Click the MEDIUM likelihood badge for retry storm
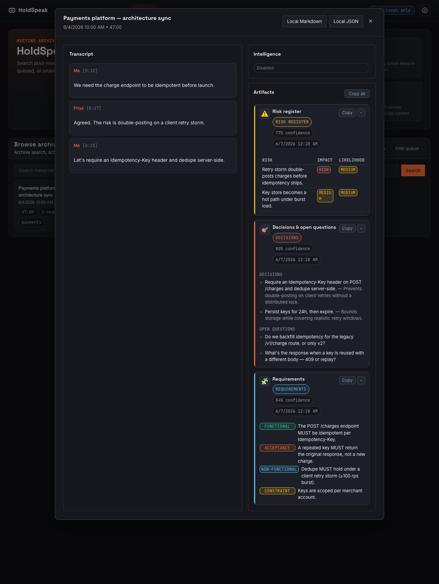The height and width of the screenshot is (584, 439). [348, 170]
